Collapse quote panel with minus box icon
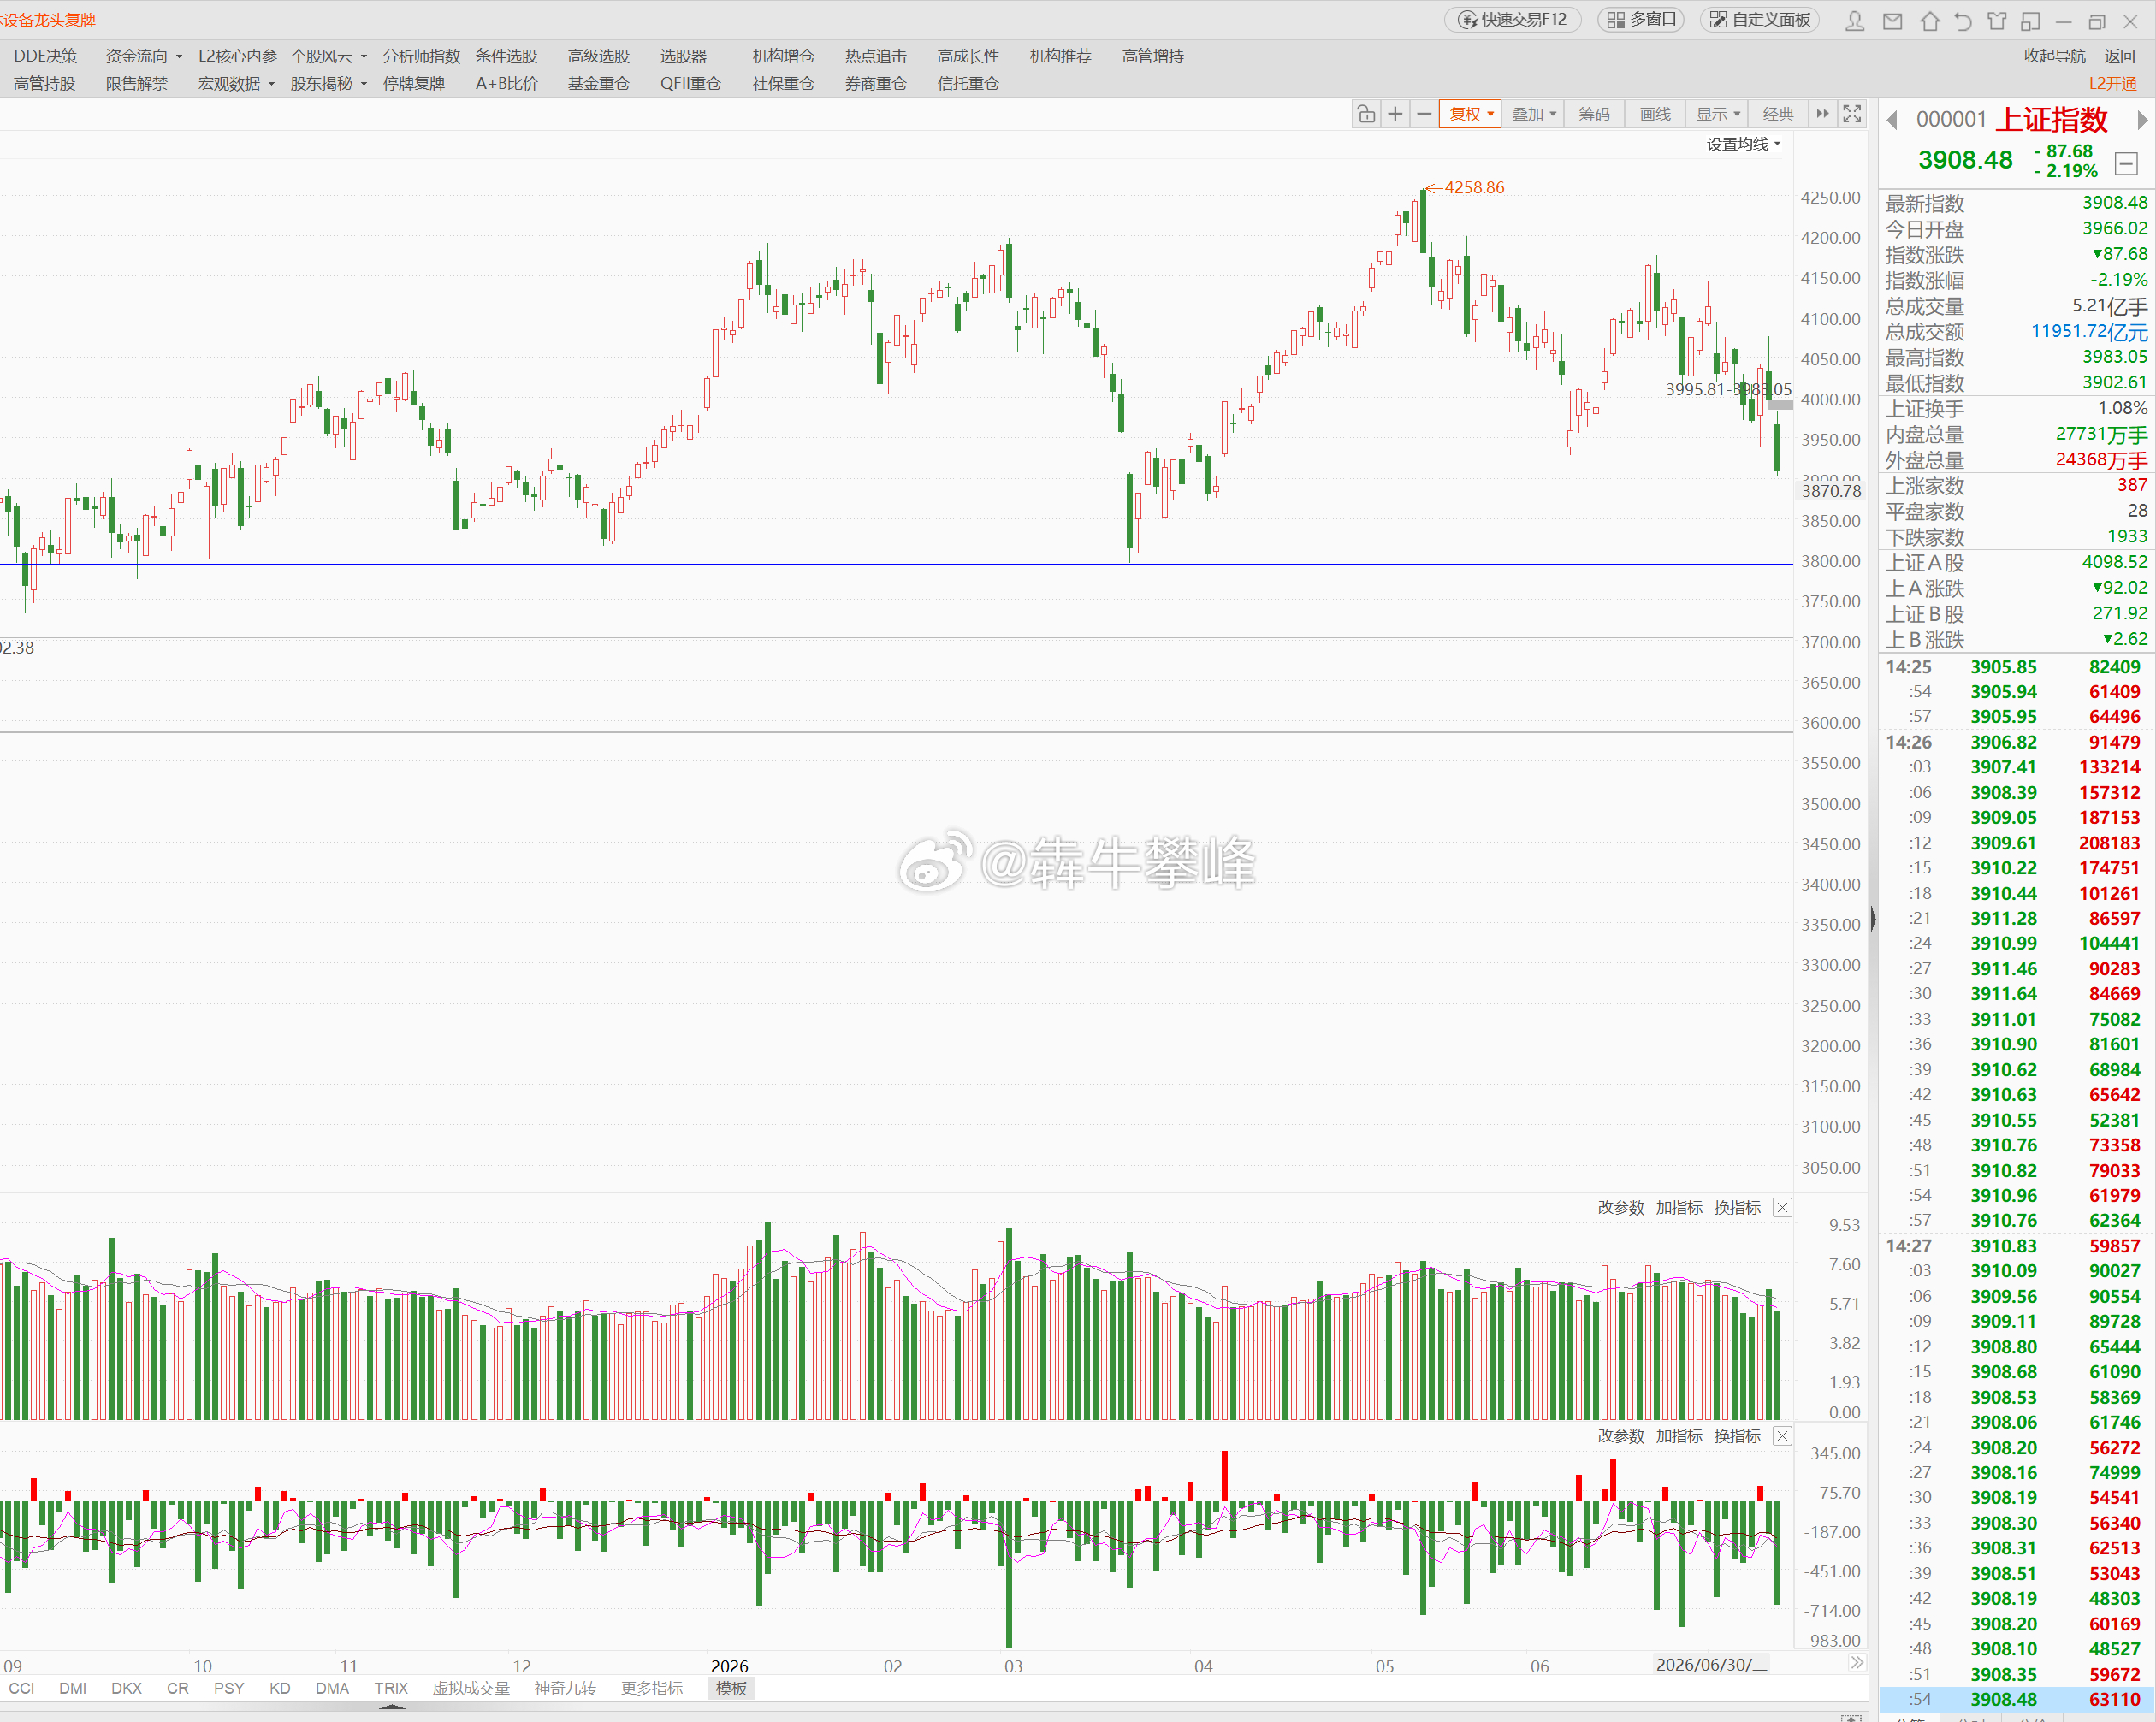 [x=2126, y=163]
